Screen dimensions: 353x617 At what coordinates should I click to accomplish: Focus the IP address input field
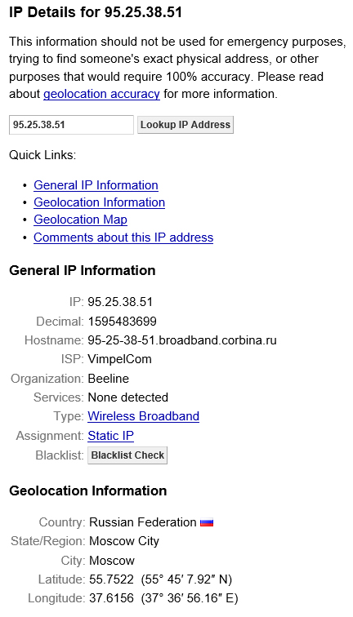71,125
